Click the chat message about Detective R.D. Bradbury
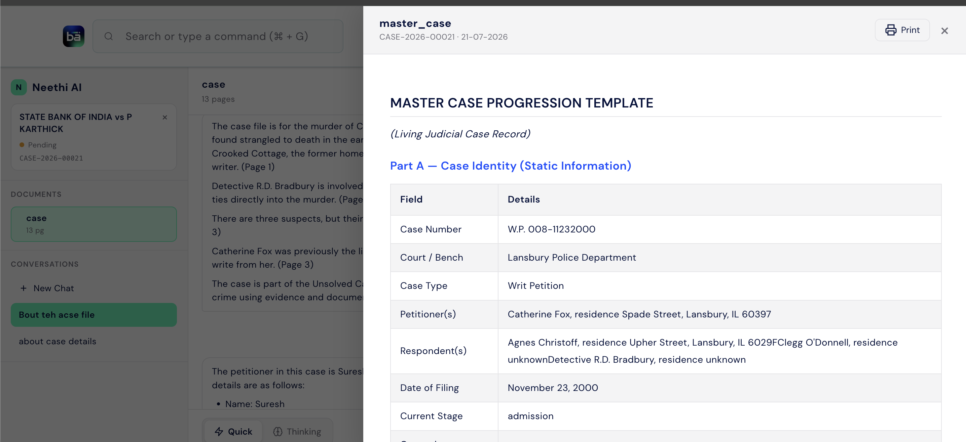The height and width of the screenshot is (442, 966). click(287, 192)
